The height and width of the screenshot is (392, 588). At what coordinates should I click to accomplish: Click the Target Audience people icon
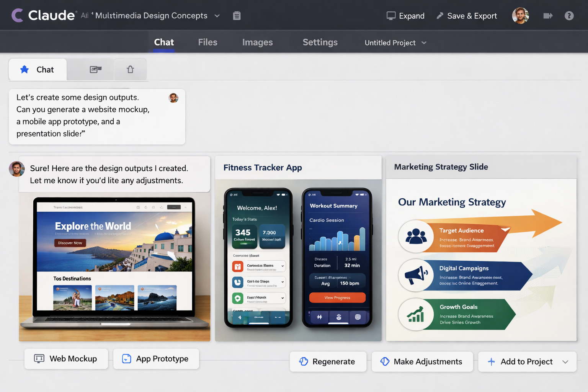416,236
